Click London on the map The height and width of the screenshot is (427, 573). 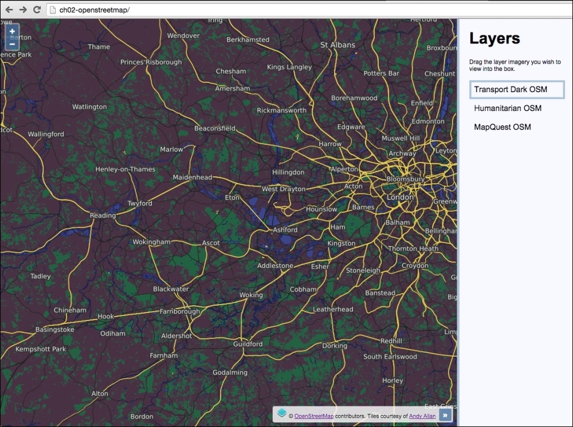pyautogui.click(x=399, y=196)
